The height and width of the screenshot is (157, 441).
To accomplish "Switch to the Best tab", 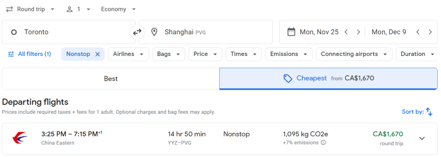I will [x=111, y=79].
